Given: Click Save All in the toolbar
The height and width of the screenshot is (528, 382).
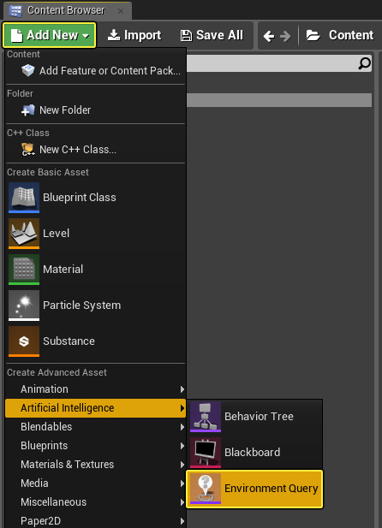Looking at the screenshot, I should 212,35.
